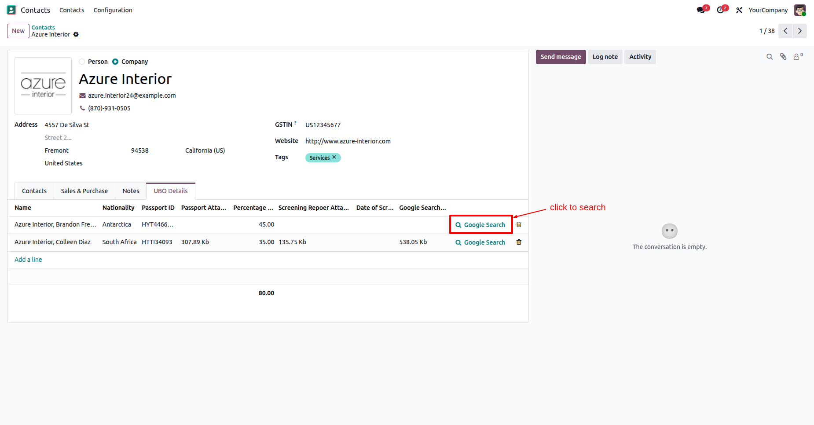The width and height of the screenshot is (814, 425).
Task: Sort by the Percentage column header
Action: point(253,208)
